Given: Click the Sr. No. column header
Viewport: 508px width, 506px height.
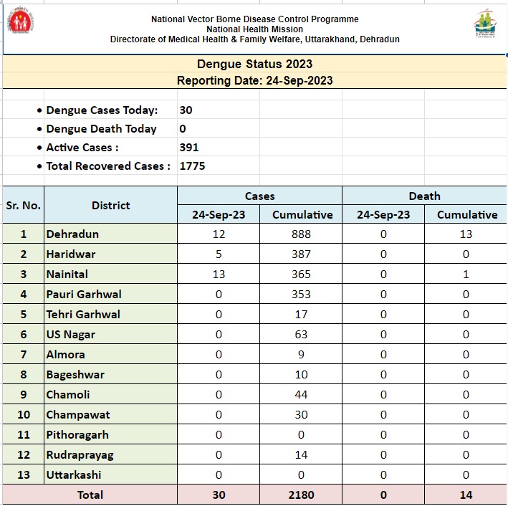Looking at the screenshot, I should [x=23, y=205].
